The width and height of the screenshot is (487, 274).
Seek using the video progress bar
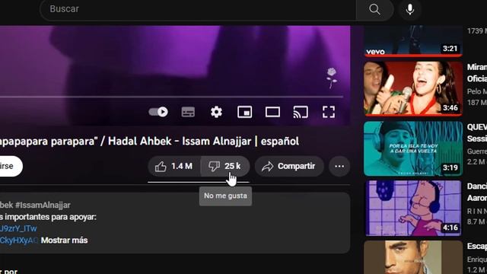pos(171,97)
